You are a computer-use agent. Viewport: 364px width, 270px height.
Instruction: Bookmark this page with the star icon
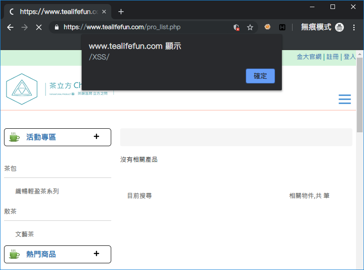[250, 27]
